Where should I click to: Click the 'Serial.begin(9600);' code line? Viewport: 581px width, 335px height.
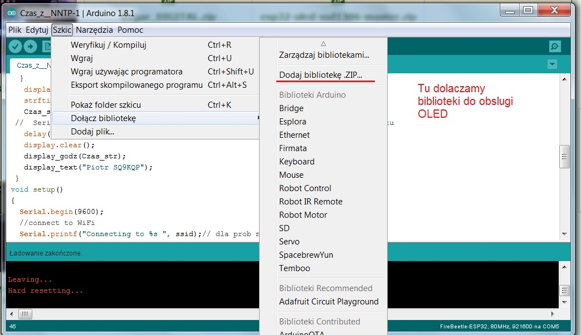click(61, 212)
